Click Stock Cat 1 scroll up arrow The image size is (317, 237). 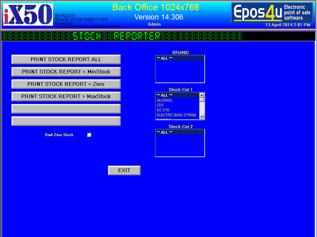202,95
